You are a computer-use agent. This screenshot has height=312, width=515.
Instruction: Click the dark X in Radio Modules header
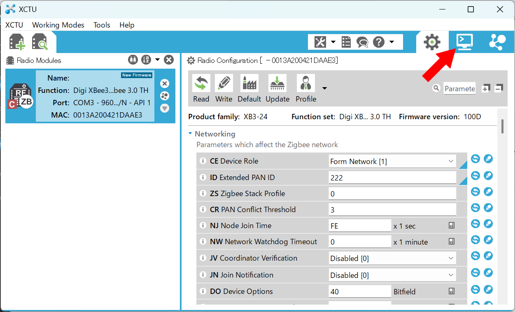169,60
